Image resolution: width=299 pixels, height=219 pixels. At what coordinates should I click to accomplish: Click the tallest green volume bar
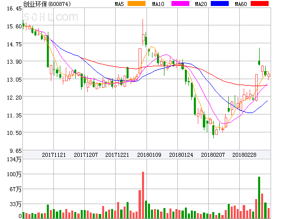coord(259,198)
